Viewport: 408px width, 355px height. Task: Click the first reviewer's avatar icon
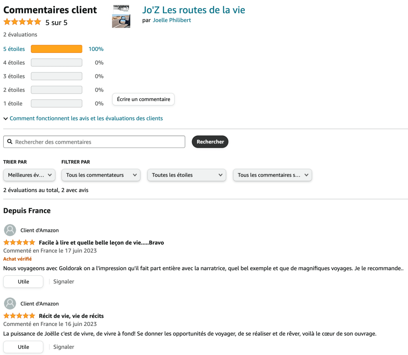[x=10, y=230]
